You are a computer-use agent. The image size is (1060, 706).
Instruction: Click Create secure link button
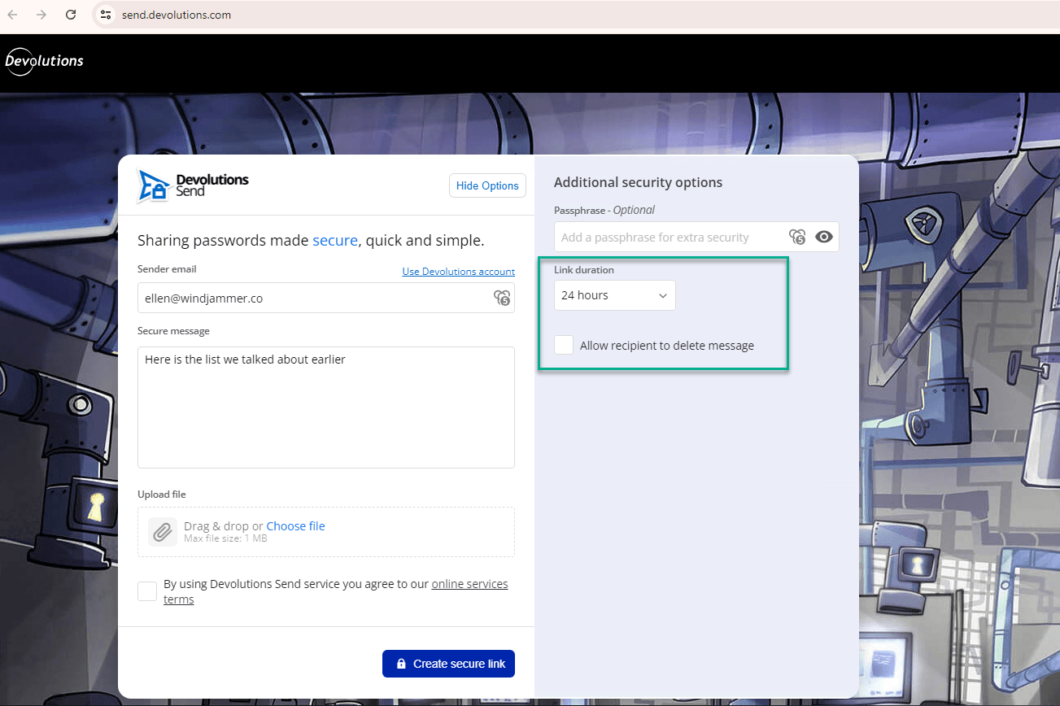coord(448,664)
